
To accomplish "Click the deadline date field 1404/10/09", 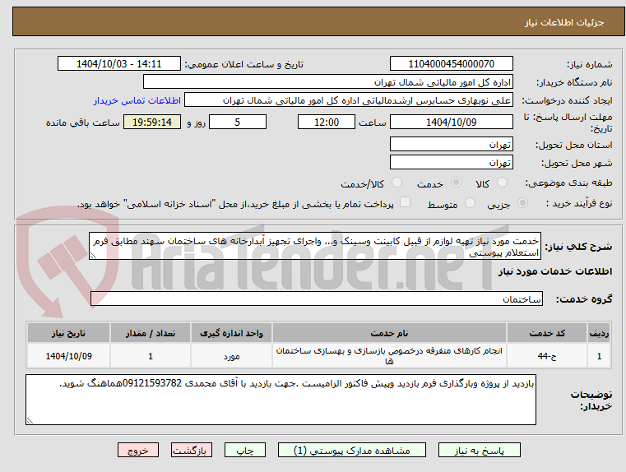I will [x=451, y=122].
